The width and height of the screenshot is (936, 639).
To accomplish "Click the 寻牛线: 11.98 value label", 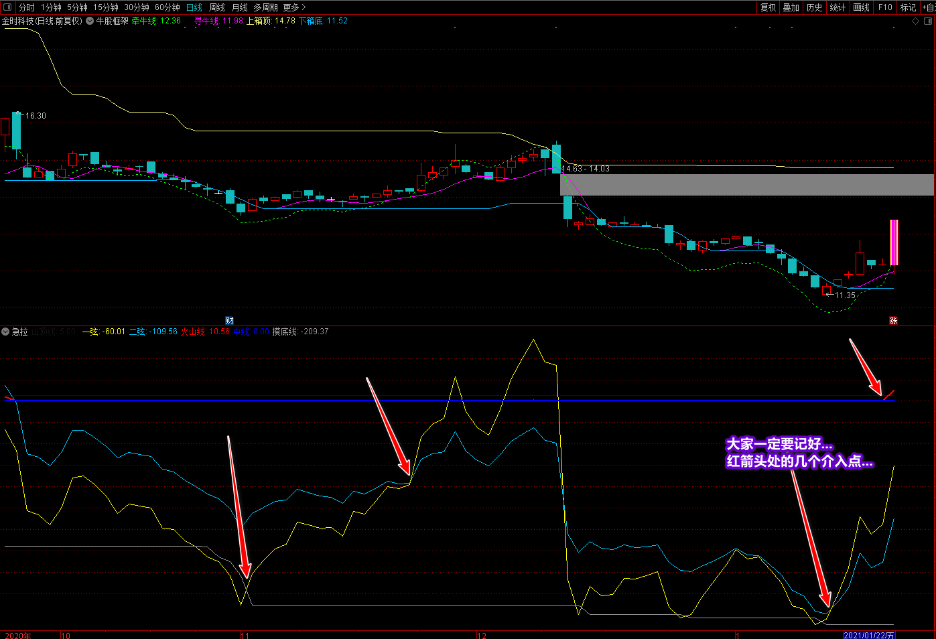I will coord(218,21).
